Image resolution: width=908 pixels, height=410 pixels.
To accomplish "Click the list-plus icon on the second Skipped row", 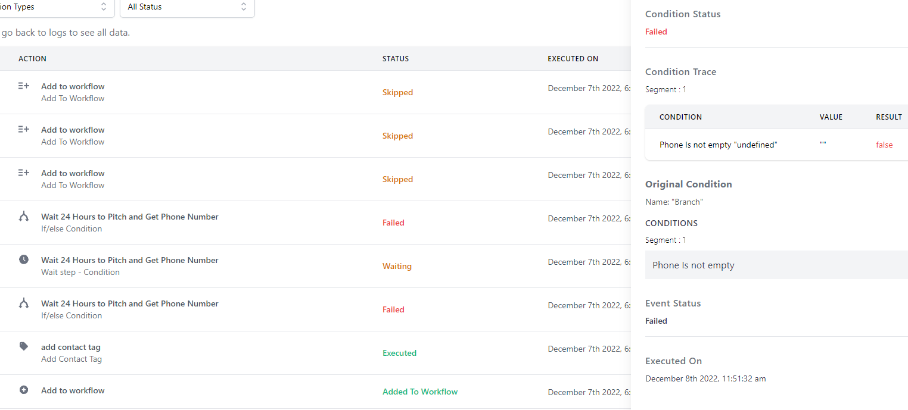I will point(24,130).
